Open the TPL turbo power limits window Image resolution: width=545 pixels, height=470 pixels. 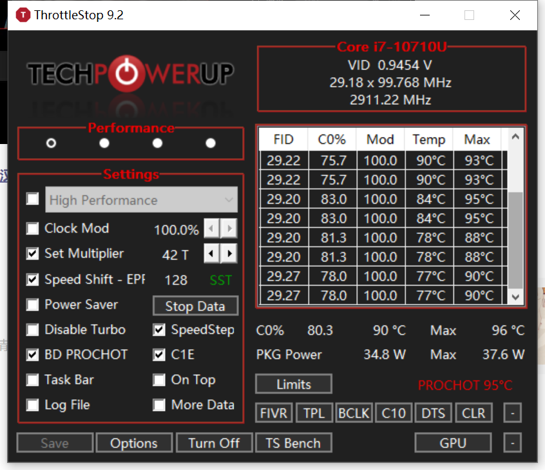314,413
